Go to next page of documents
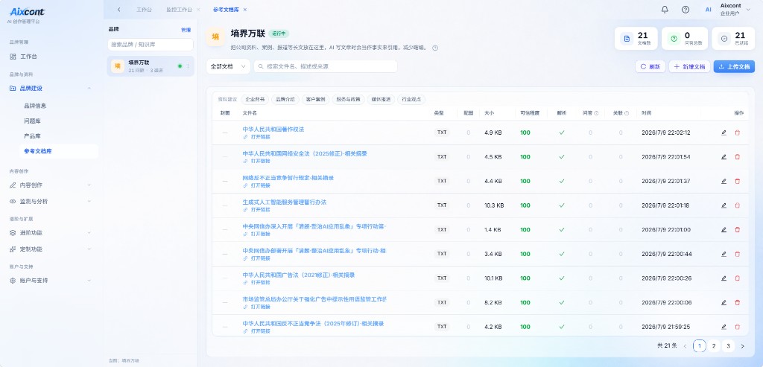Viewport: 763px width, 367px height. pos(743,346)
